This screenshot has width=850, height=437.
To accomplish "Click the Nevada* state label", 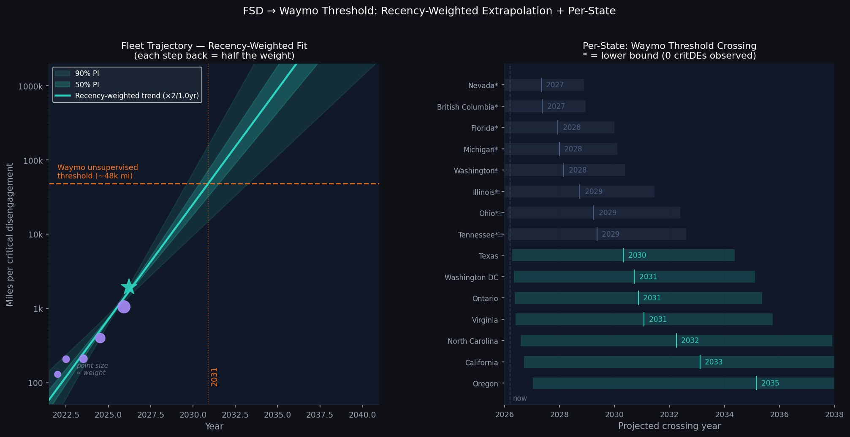I will pos(483,86).
